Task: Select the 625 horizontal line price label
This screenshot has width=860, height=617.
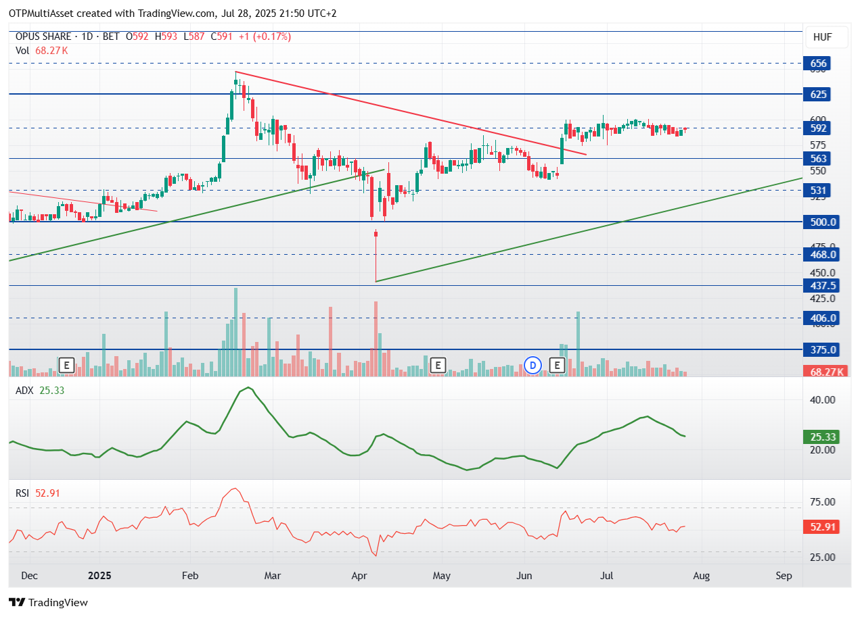Action: point(818,94)
